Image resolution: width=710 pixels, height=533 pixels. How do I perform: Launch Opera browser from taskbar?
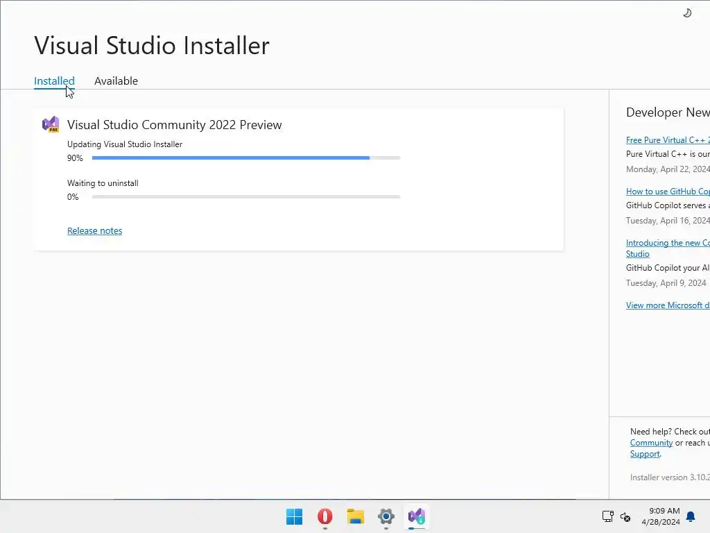324,516
